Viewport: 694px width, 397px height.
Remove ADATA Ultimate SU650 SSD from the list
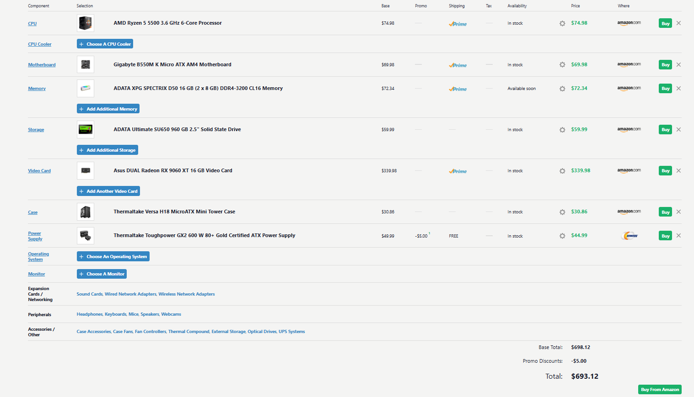678,130
